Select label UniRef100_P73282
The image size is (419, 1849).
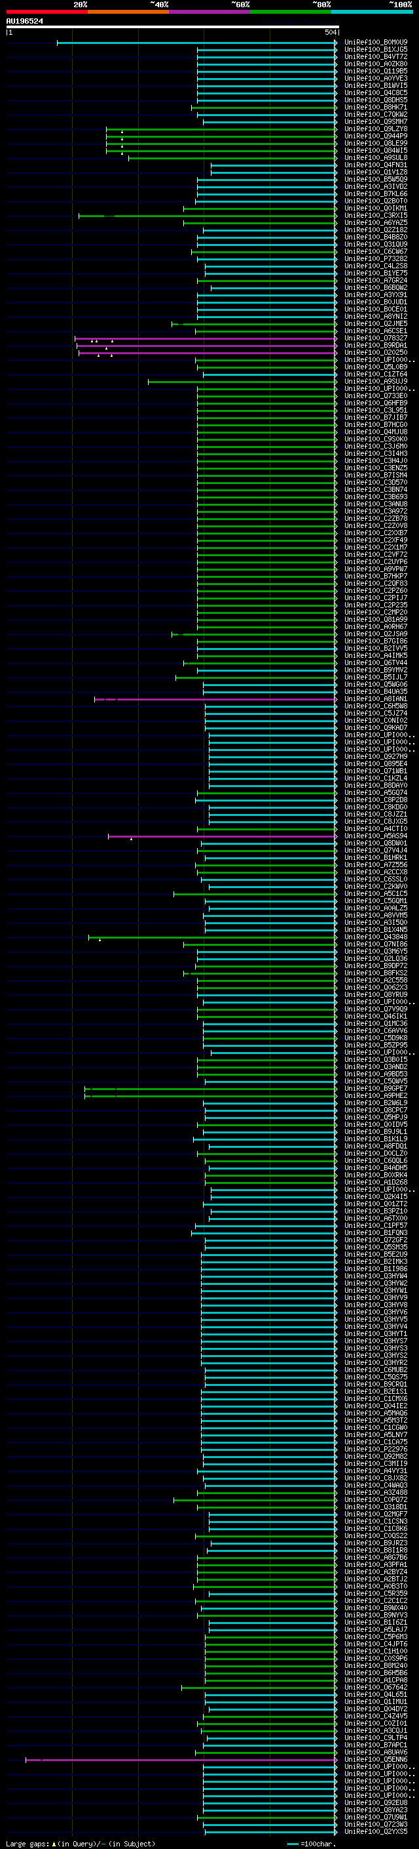click(x=376, y=258)
